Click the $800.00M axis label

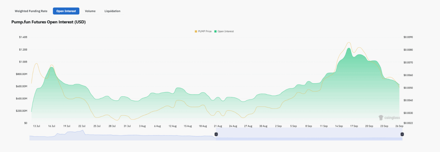point(21,74)
